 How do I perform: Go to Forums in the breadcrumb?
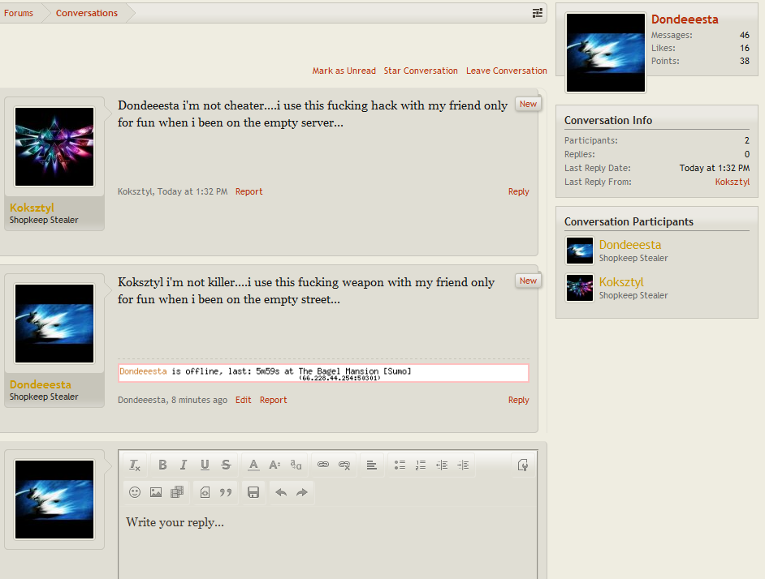pos(19,13)
